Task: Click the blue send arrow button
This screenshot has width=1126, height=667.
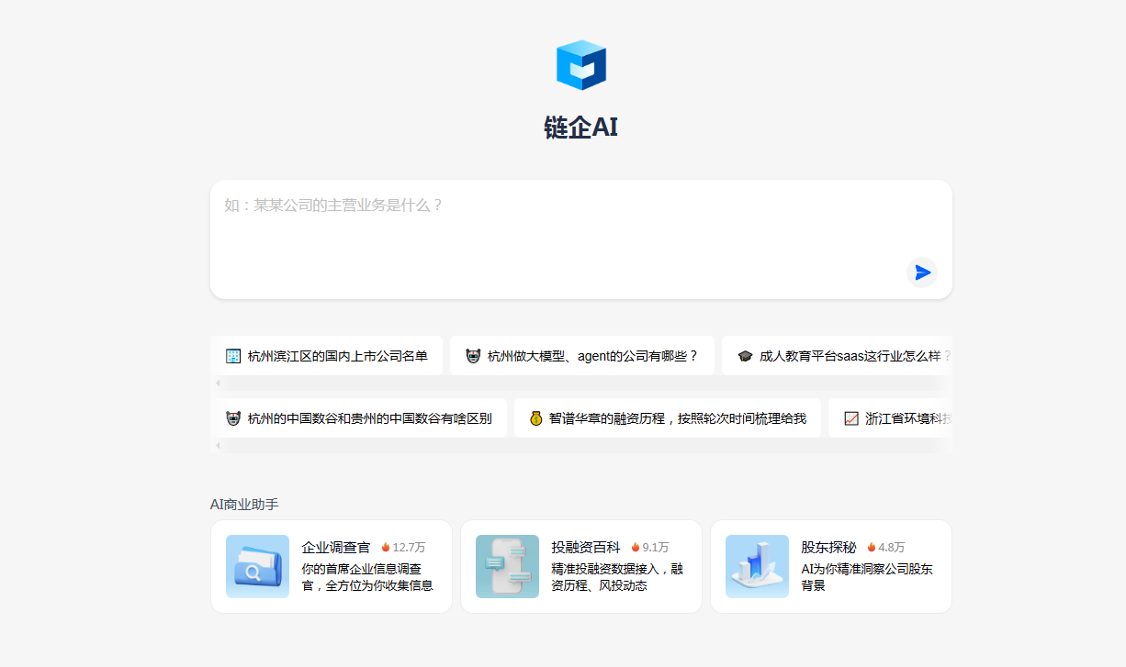Action: [922, 272]
